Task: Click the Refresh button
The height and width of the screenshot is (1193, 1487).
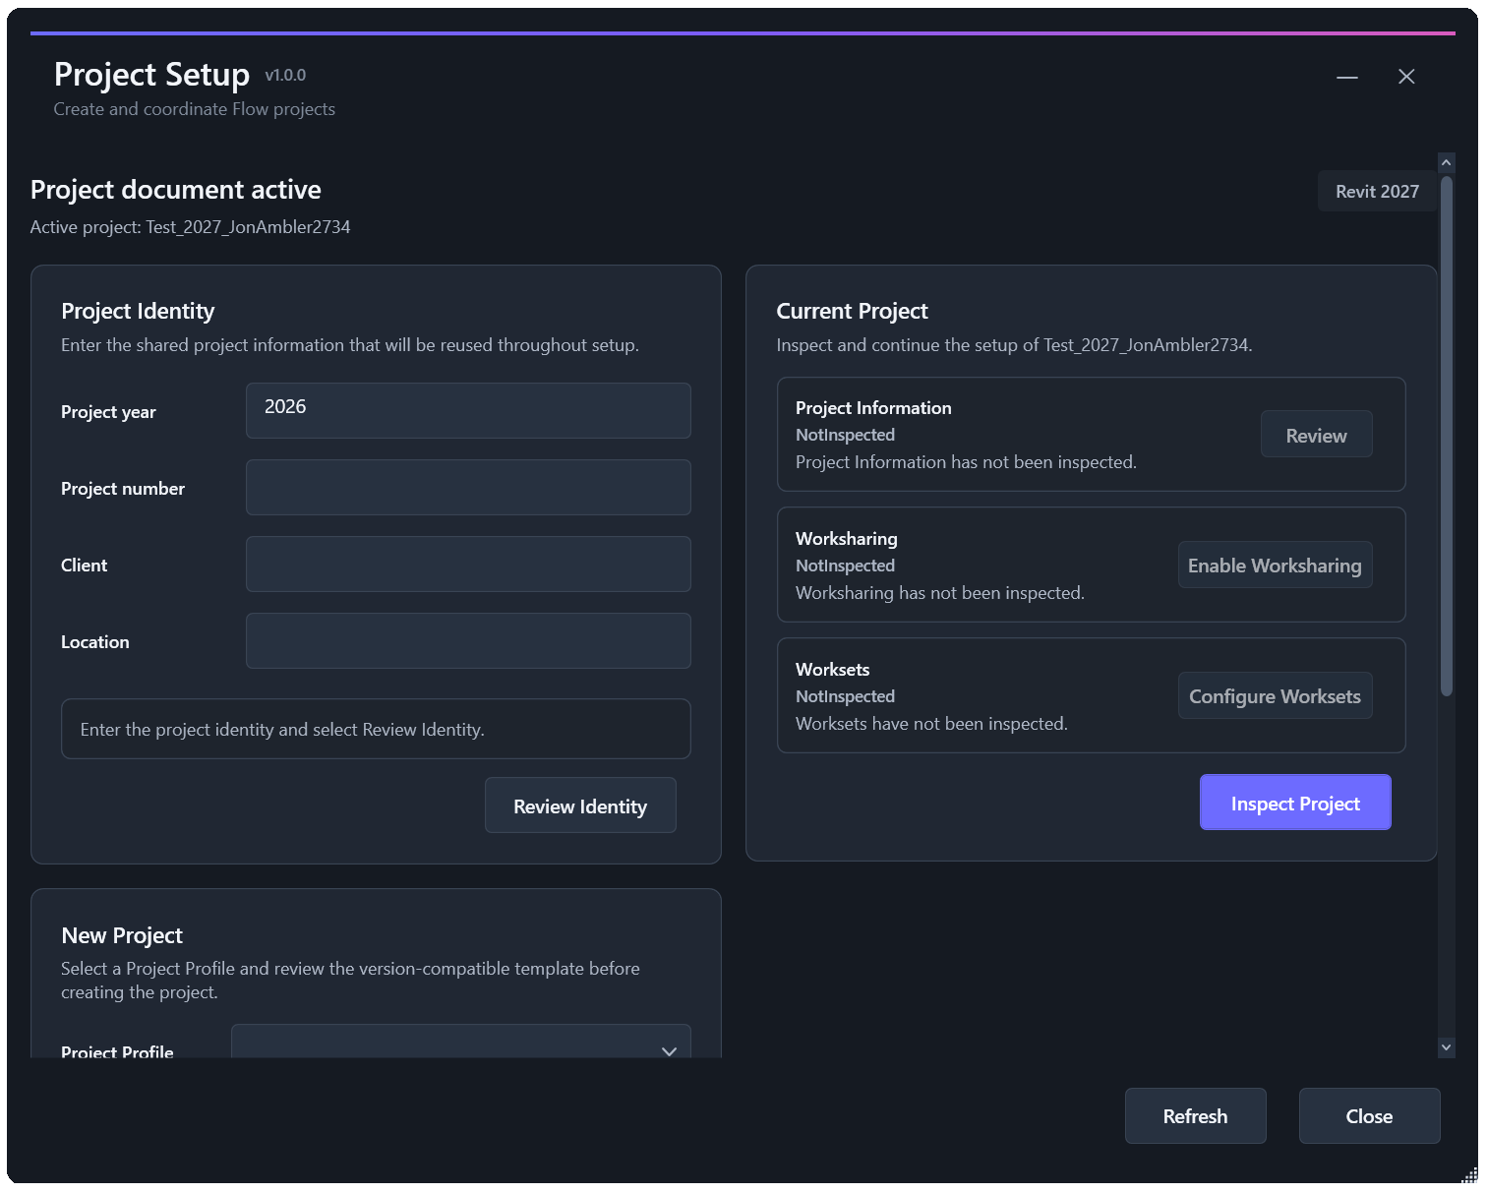Action: click(1196, 1115)
